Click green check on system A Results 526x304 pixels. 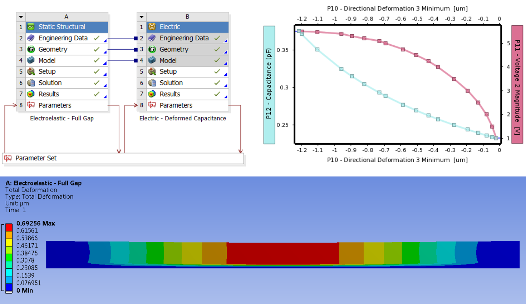[x=97, y=94]
